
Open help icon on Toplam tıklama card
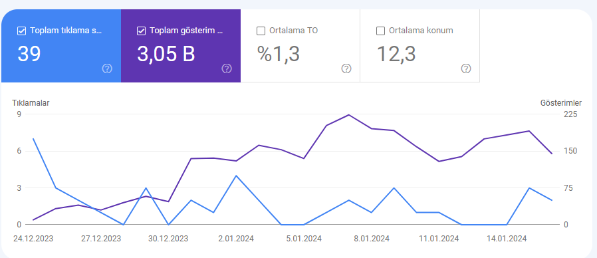108,68
